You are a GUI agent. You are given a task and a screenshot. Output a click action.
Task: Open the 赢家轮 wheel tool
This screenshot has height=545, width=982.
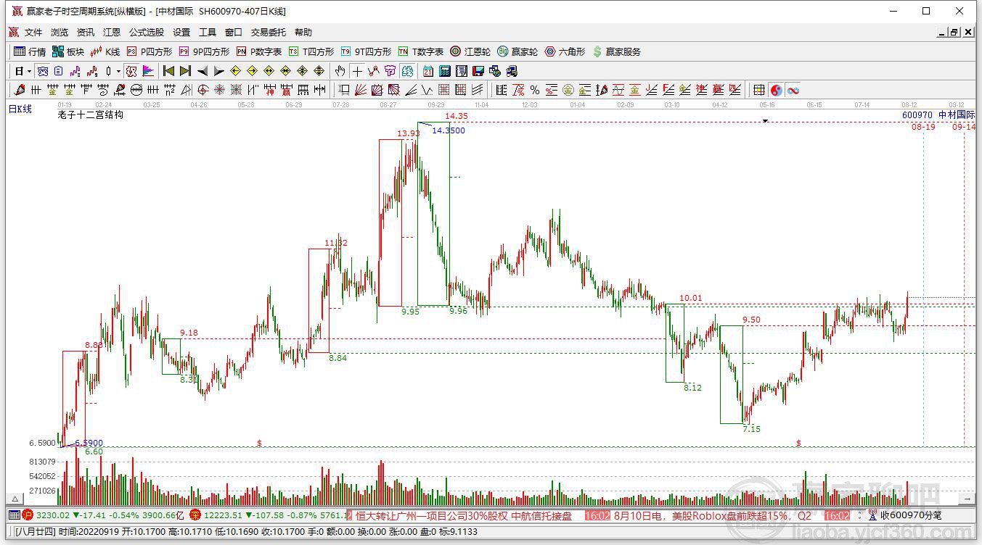click(x=517, y=51)
